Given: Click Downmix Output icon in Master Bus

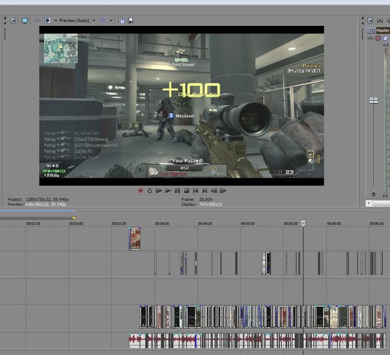Looking at the screenshot, I should pos(380,20).
